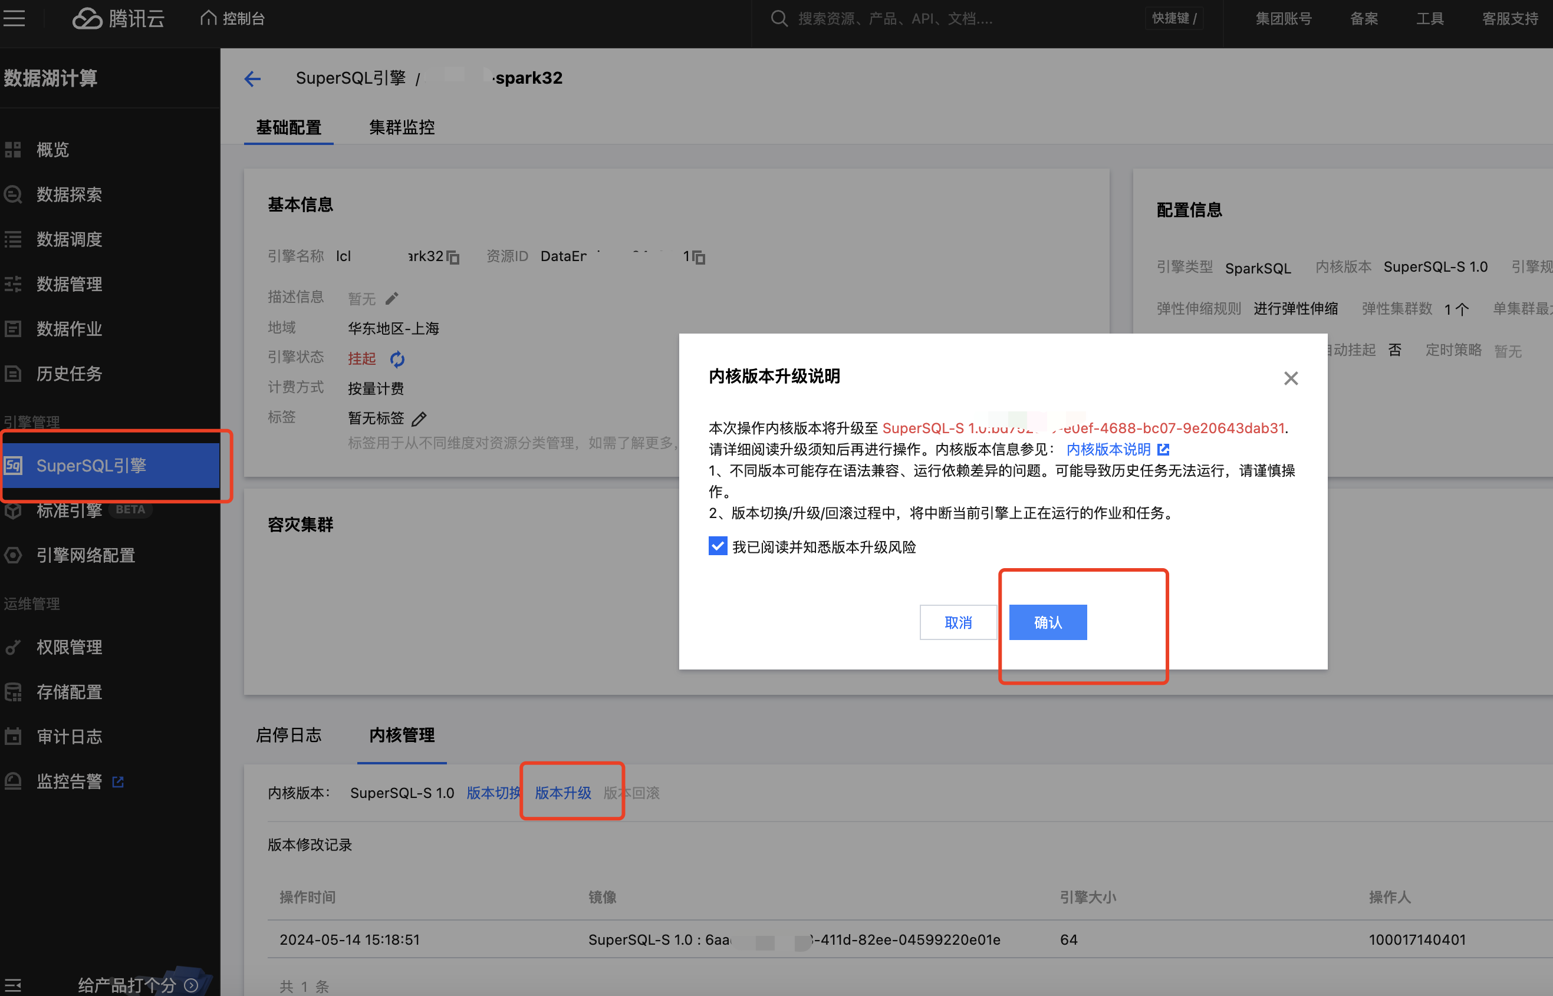Refresh the engine status with the refresh icon

pyautogui.click(x=397, y=358)
